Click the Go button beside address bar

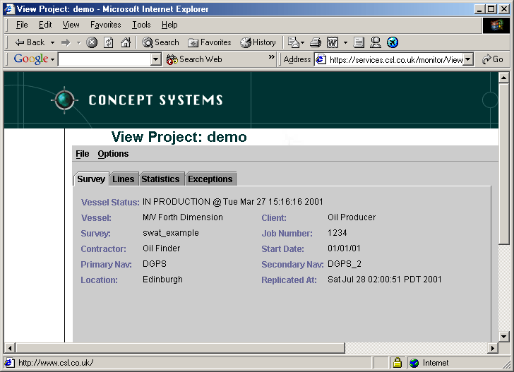click(x=493, y=60)
